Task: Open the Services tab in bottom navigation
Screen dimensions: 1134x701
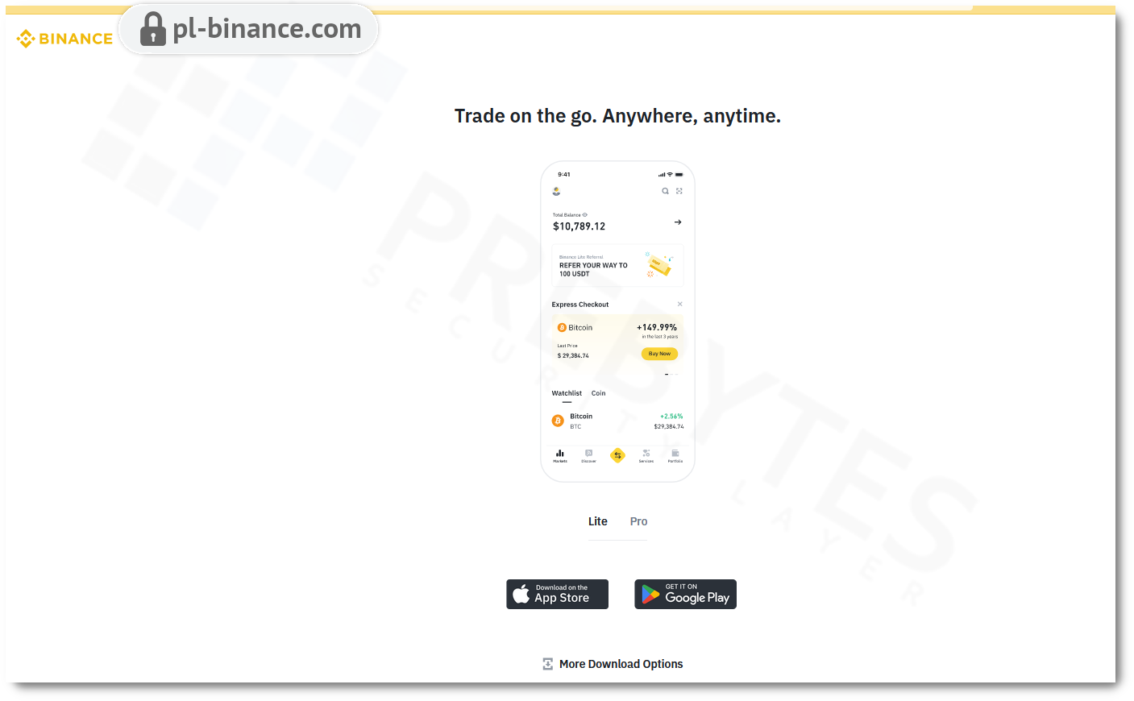Action: tap(646, 456)
